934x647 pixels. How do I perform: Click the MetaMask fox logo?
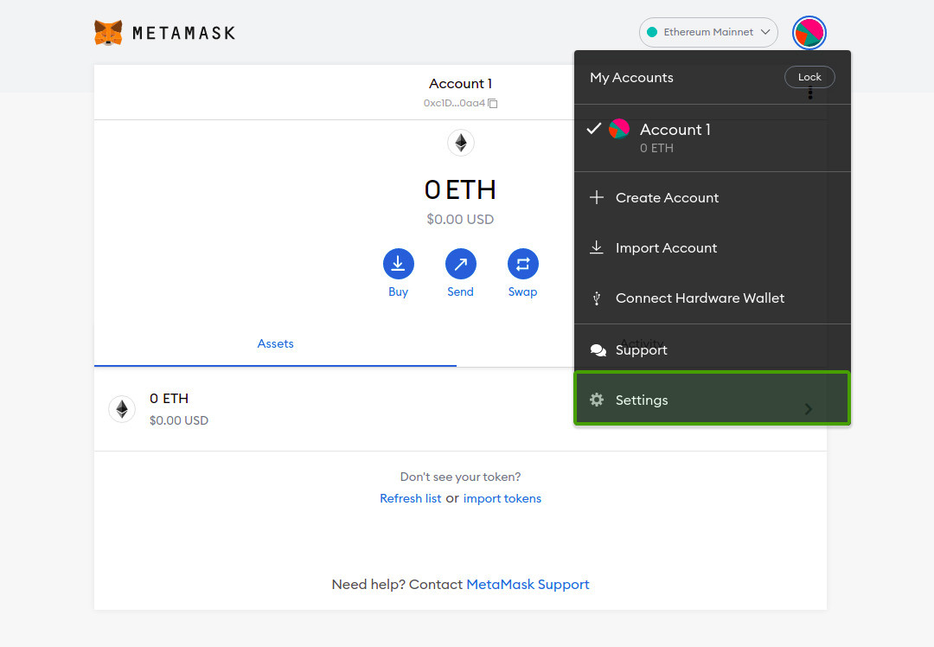108,32
